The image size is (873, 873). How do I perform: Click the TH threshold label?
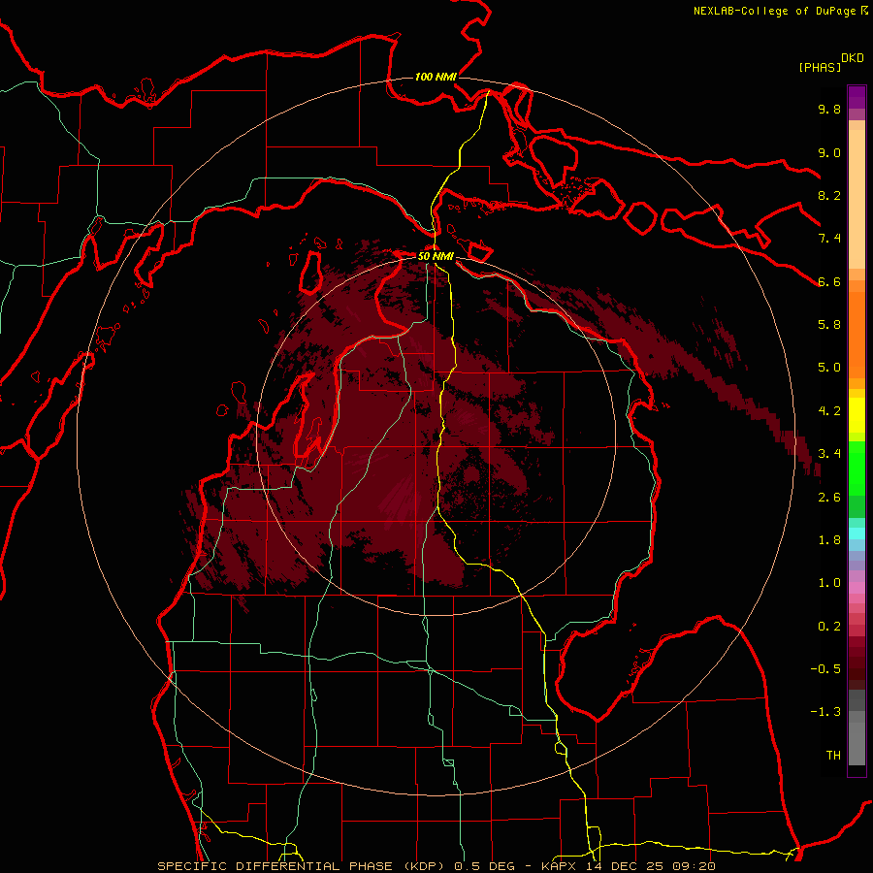(833, 756)
